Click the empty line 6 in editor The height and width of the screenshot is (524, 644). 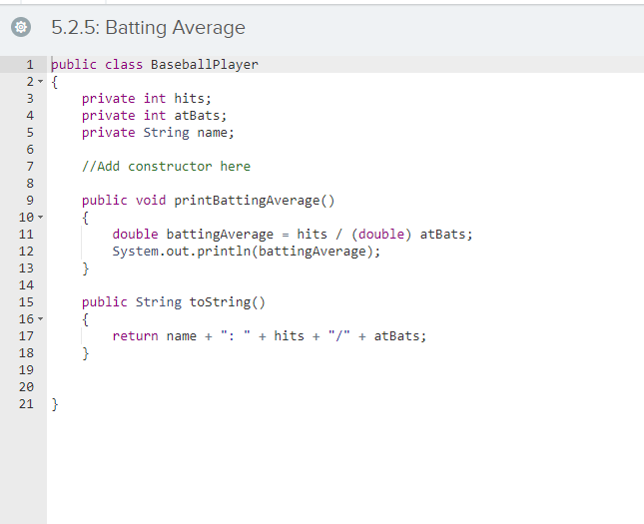345,150
